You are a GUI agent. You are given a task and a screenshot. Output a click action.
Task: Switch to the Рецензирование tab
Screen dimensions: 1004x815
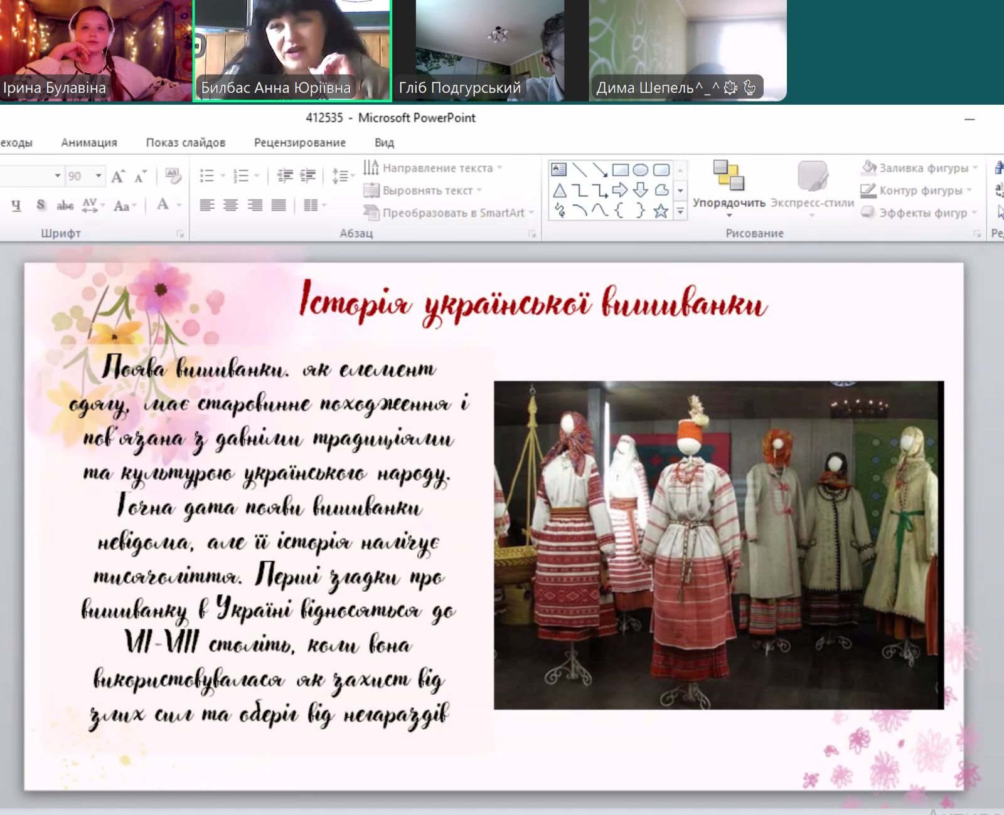pos(299,142)
